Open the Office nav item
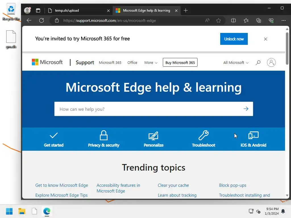Viewport: 291px width, 218px height. (132, 63)
